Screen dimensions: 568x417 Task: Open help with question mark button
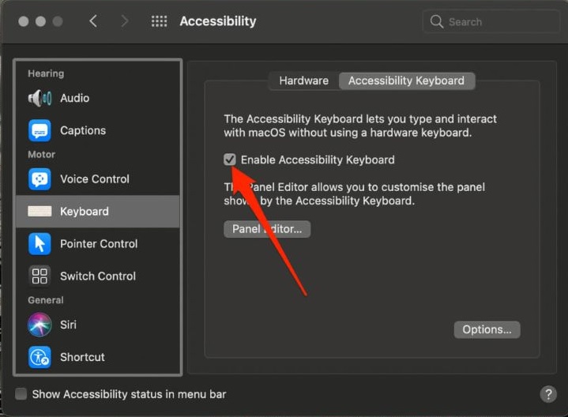point(547,394)
